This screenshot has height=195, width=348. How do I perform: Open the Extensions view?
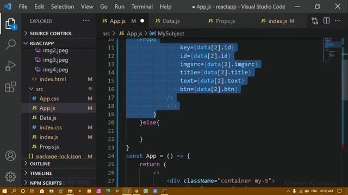[10, 87]
